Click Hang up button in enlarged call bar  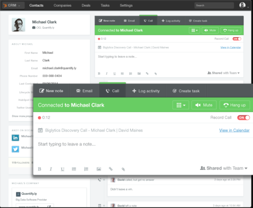(x=235, y=105)
